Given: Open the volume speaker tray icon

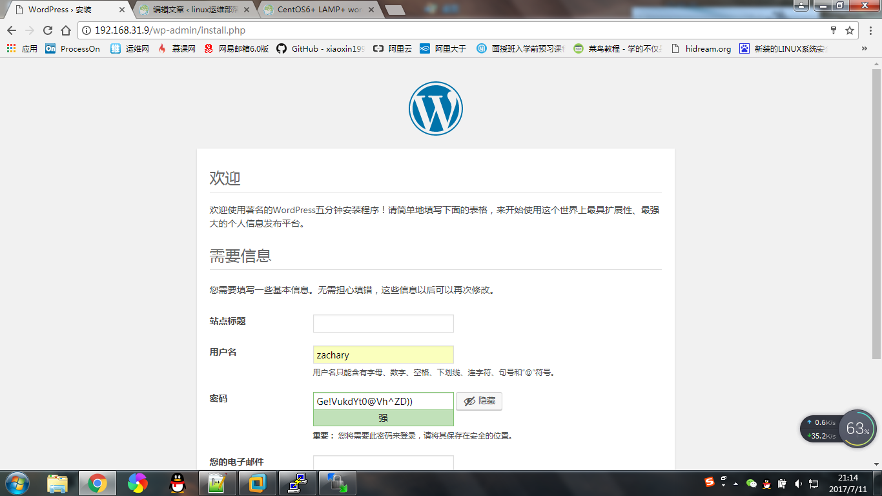Looking at the screenshot, I should [x=798, y=483].
